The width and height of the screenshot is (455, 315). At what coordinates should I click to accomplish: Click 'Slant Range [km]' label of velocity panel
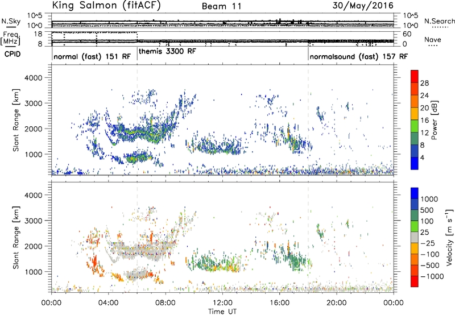[x=16, y=238]
